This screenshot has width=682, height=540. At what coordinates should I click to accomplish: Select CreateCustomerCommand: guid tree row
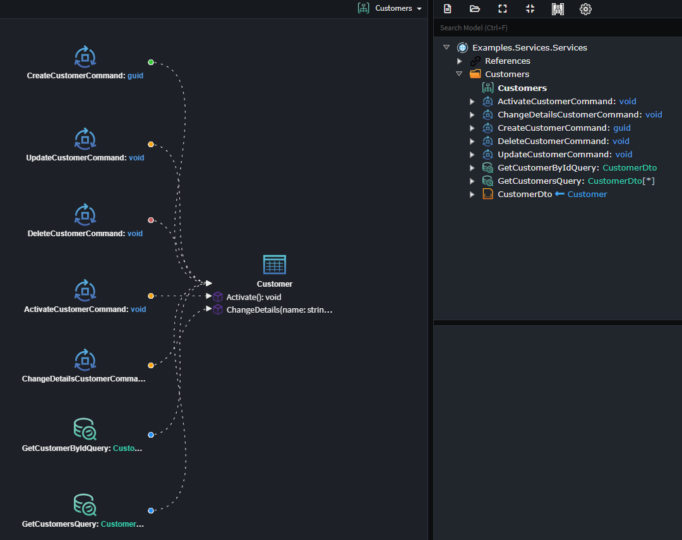(564, 128)
